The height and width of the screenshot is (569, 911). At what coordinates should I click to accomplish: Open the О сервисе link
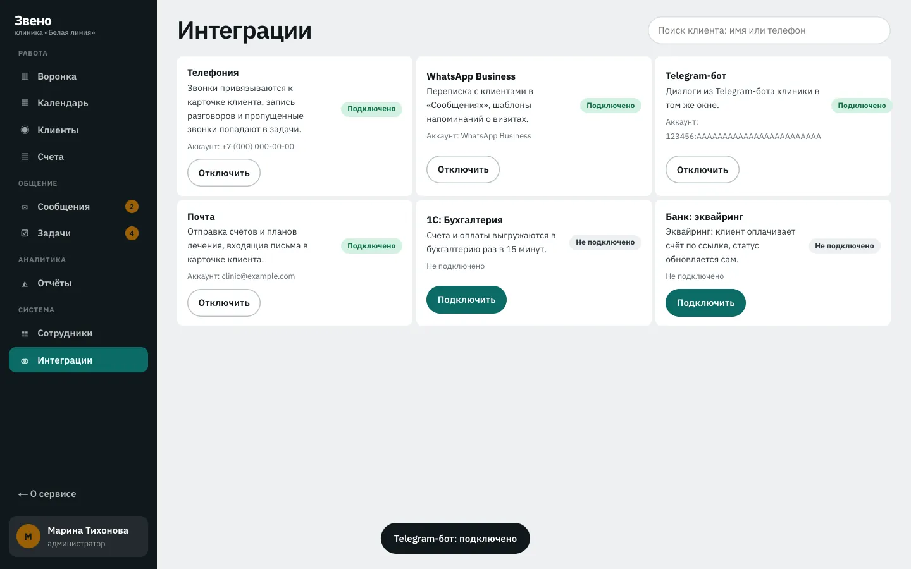[x=47, y=494]
